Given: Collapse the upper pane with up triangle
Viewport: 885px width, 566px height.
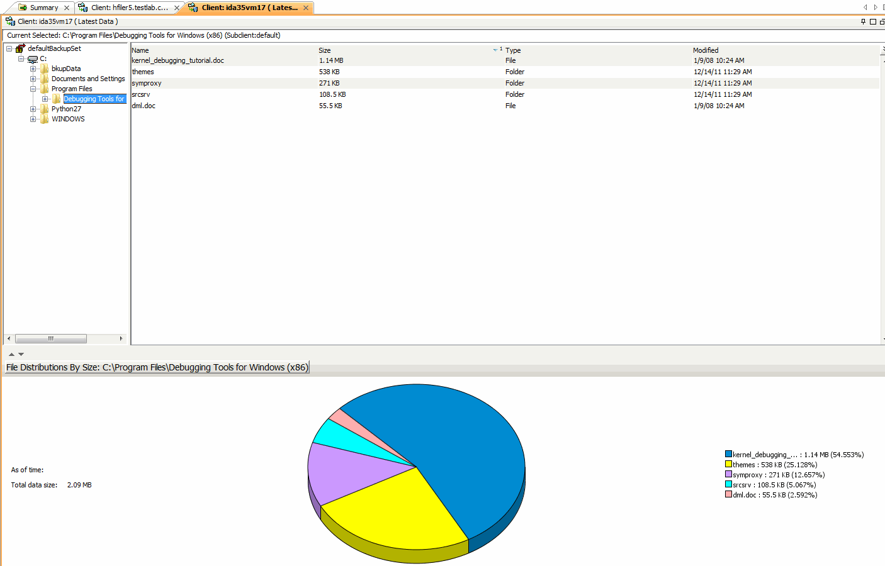Looking at the screenshot, I should click(x=11, y=355).
